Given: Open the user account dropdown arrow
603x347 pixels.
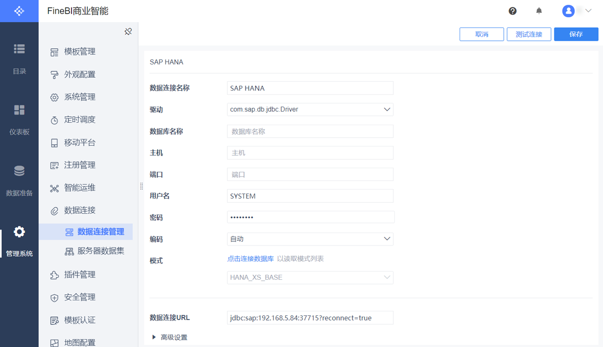Looking at the screenshot, I should point(588,11).
